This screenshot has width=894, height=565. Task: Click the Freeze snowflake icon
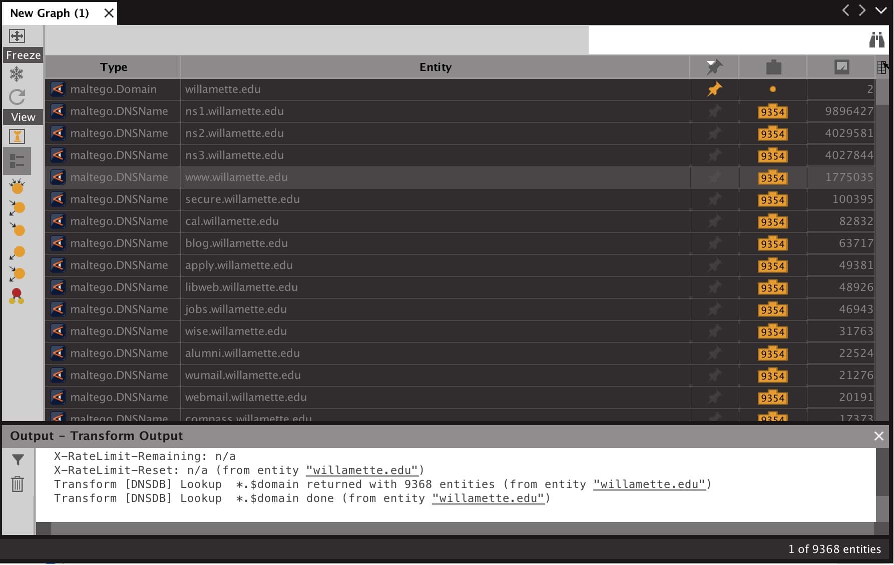17,74
